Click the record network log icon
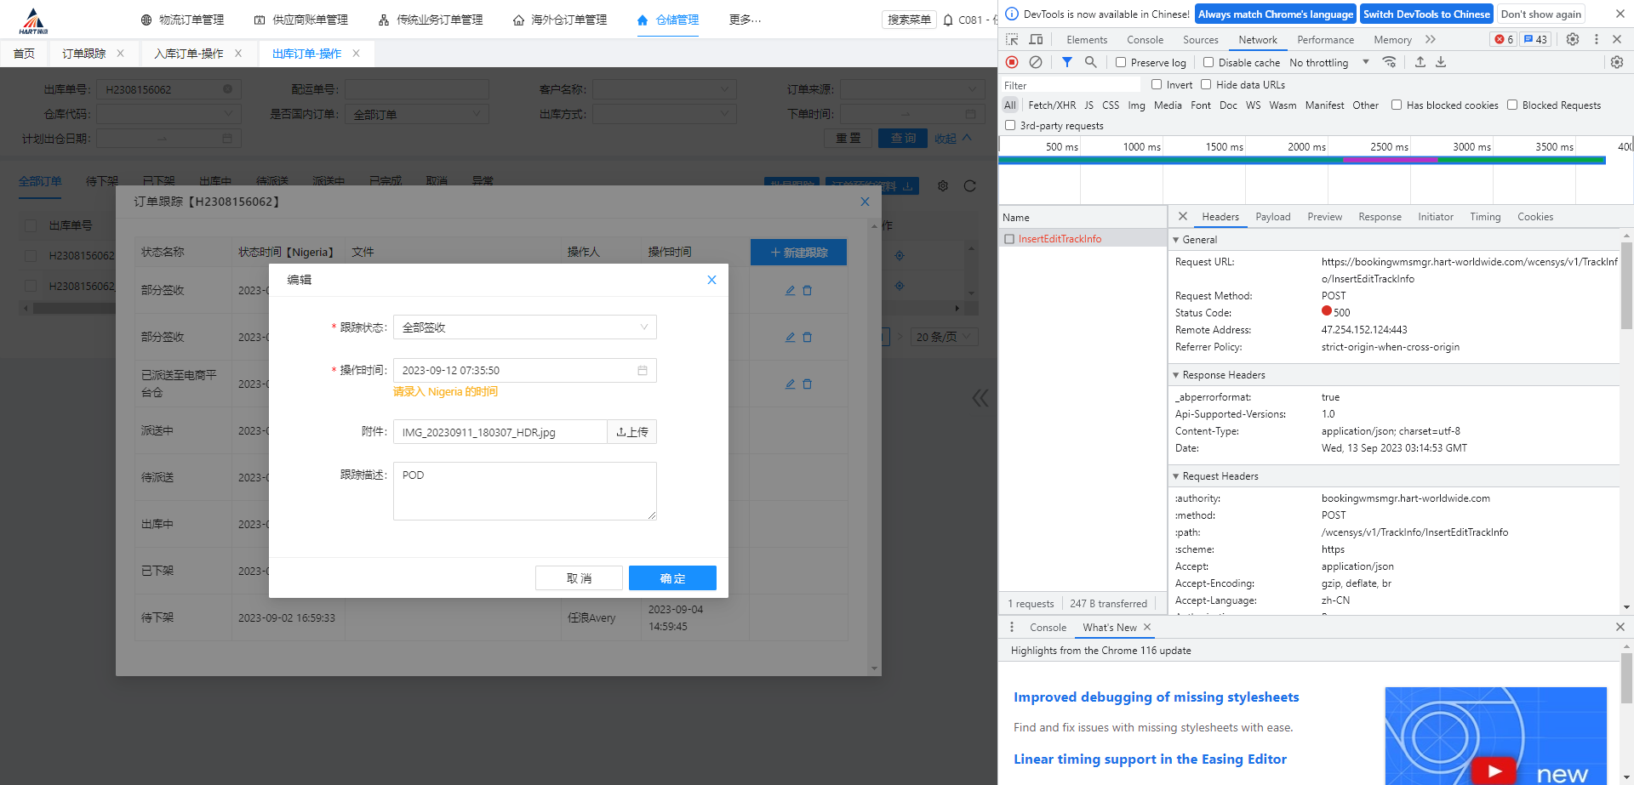Image resolution: width=1634 pixels, height=785 pixels. click(x=1012, y=62)
